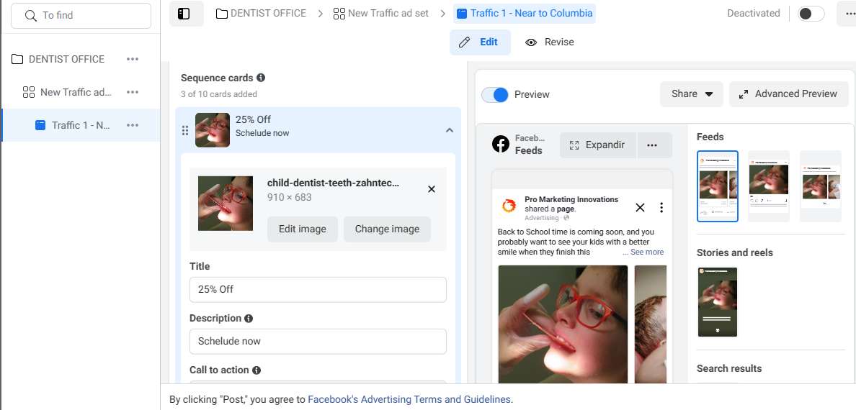Turn off the Preview toggle
The image size is (856, 410).
495,94
